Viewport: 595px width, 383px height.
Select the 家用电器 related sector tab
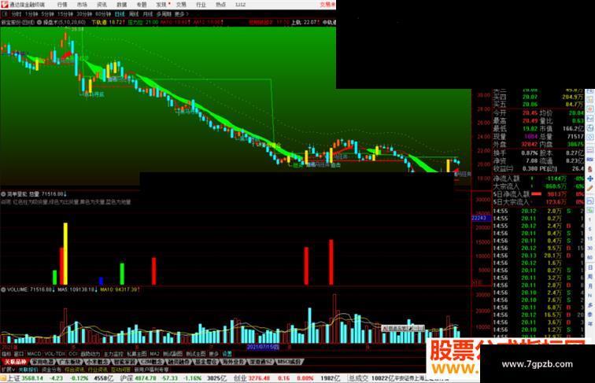tap(42, 362)
